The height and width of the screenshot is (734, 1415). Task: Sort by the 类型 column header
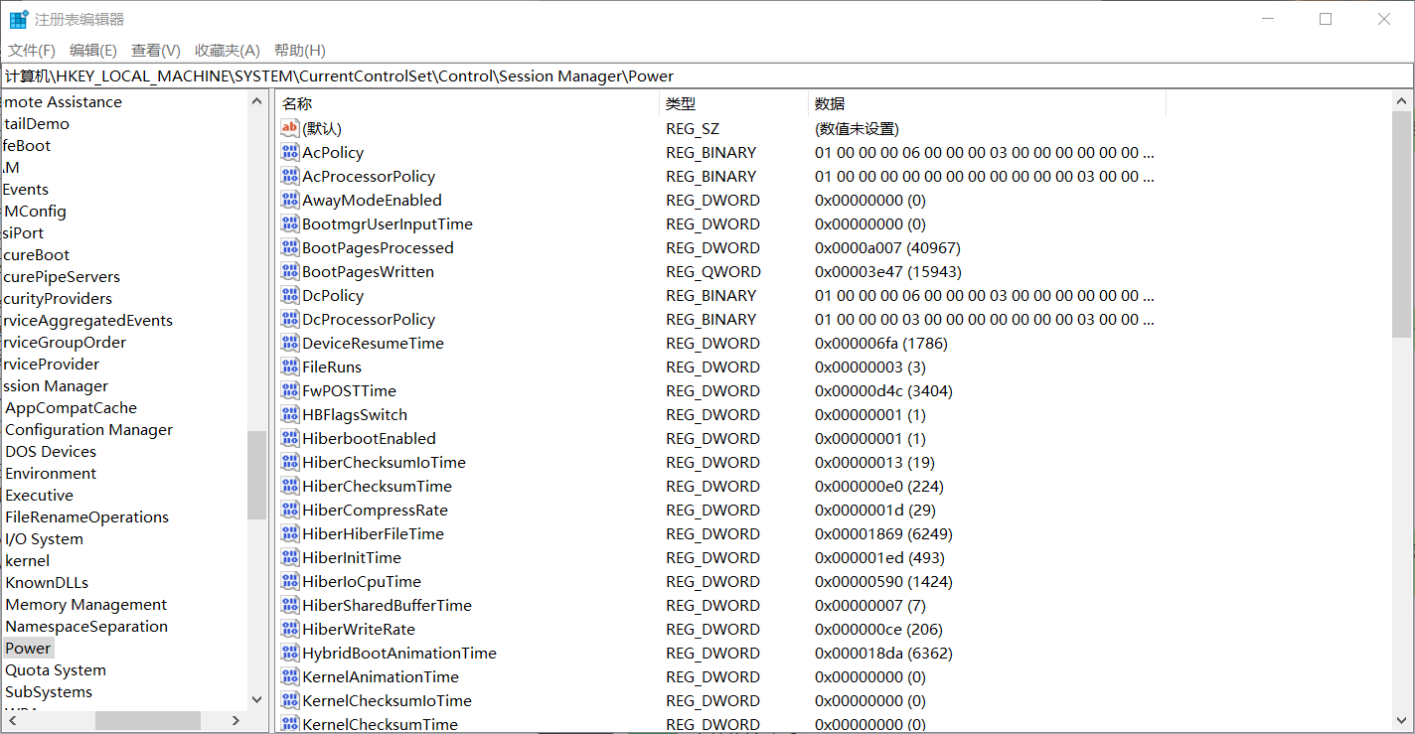[x=734, y=103]
